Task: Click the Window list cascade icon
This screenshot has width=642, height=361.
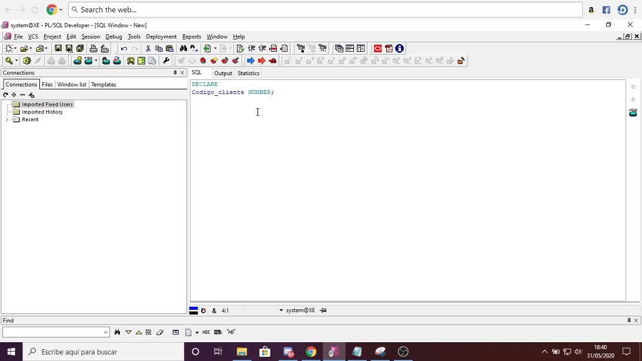Action: 339,49
